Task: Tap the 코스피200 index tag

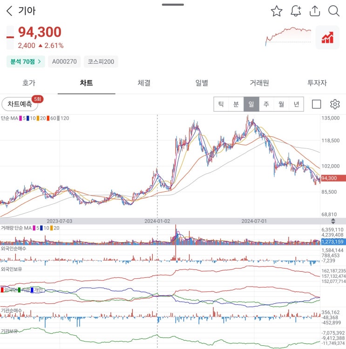Action: (101, 61)
